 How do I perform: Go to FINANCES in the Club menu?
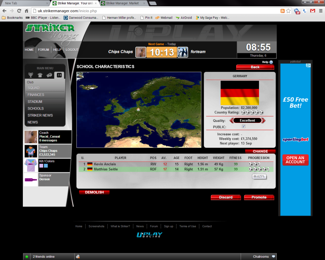(x=36, y=95)
